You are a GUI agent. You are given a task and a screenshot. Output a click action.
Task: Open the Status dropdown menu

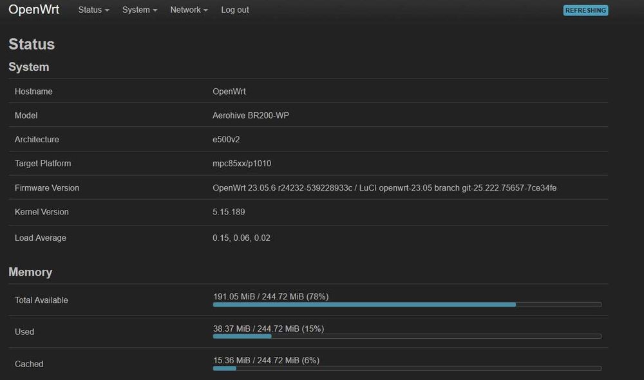[x=93, y=10]
